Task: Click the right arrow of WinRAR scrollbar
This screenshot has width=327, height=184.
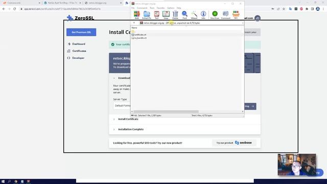Action: (x=243, y=111)
